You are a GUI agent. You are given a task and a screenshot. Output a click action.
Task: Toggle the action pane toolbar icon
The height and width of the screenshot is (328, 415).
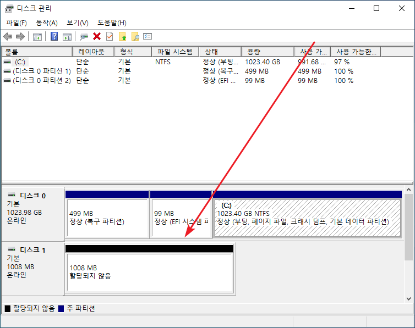coord(67,36)
